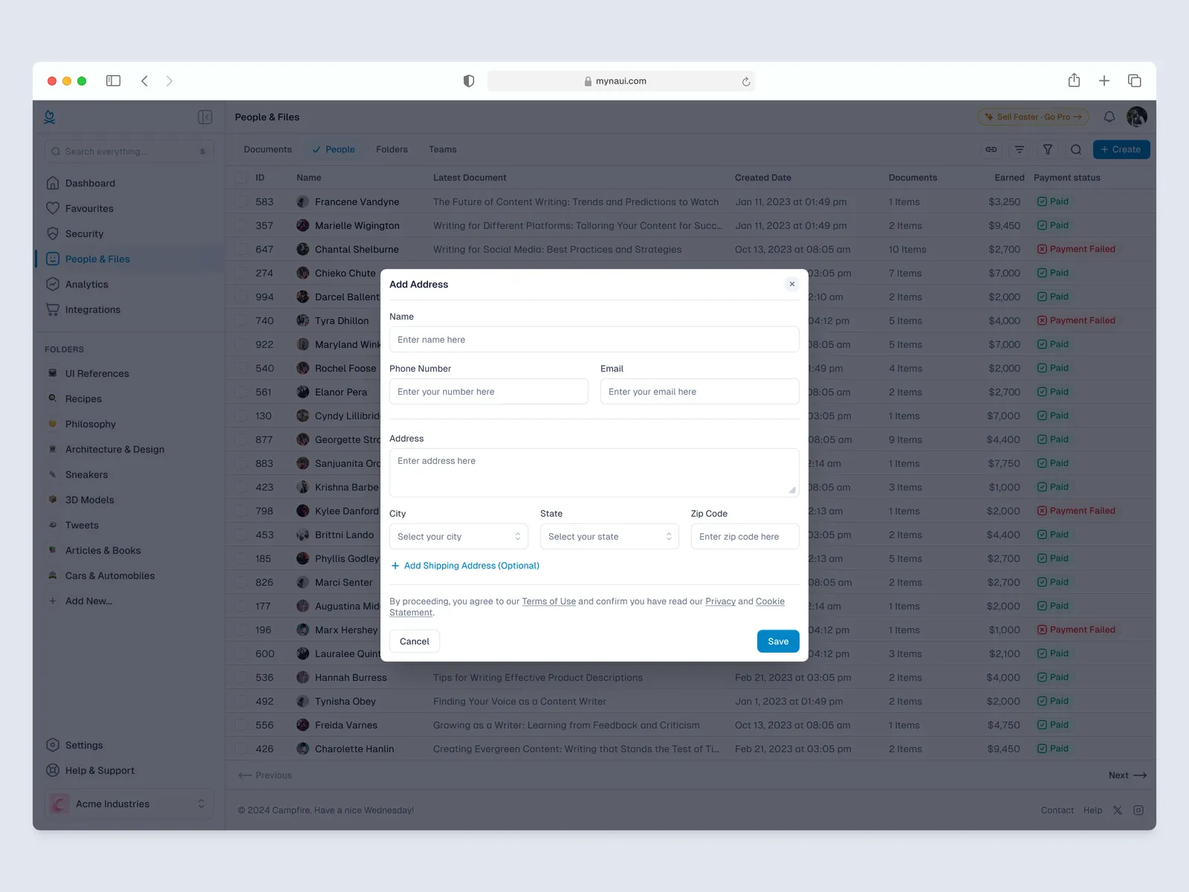Reload the page in address bar
This screenshot has width=1189, height=892.
[746, 82]
